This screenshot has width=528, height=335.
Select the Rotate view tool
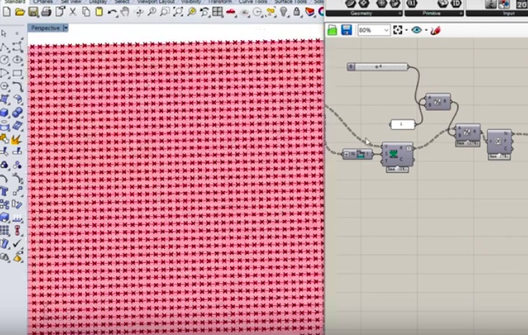click(x=139, y=12)
